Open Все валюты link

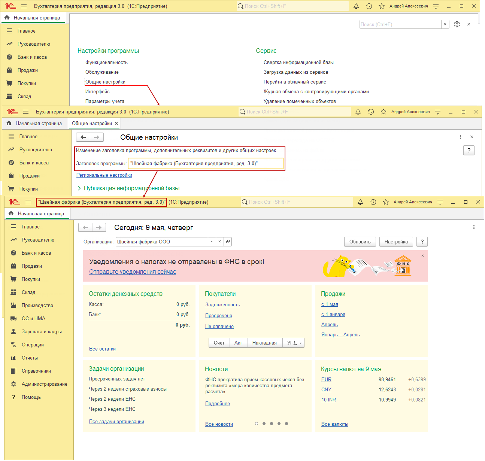click(335, 424)
